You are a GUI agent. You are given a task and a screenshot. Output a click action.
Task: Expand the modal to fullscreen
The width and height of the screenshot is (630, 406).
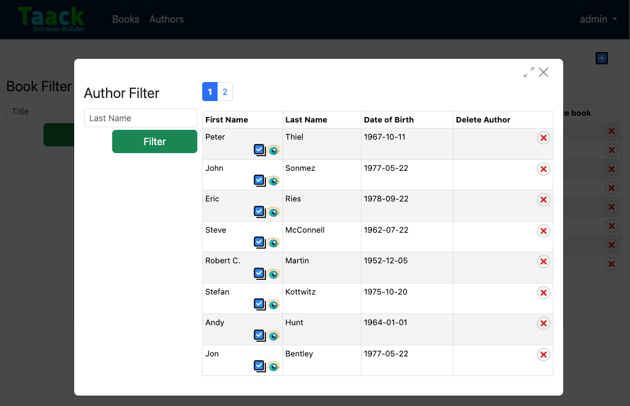click(x=529, y=72)
